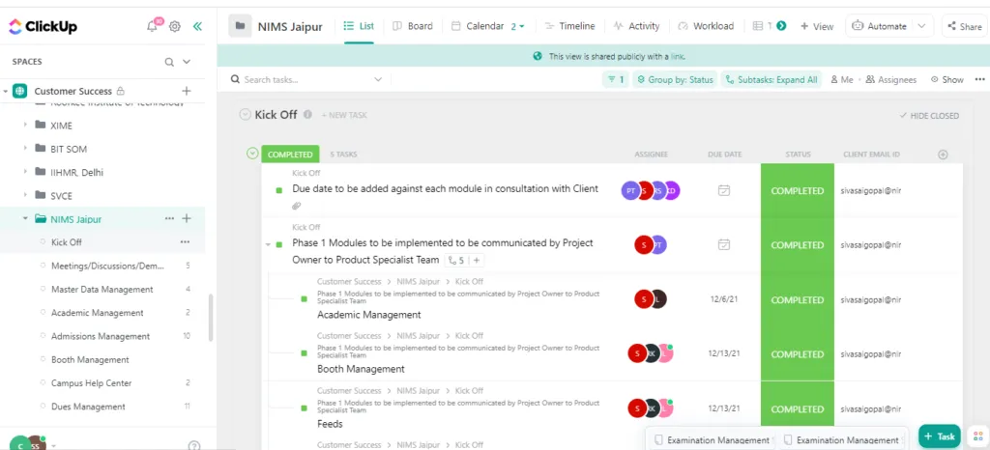
Task: Click the green COMPLETED status cell for Academic Management
Action: [x=798, y=300]
